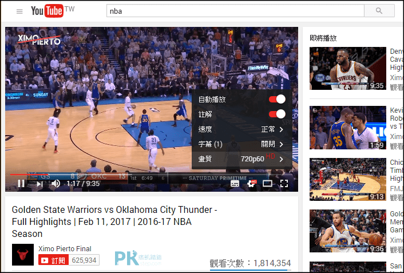The width and height of the screenshot is (404, 273).
Task: Open the Cavaliers 9:35 video thumbnail
Action: (x=348, y=68)
